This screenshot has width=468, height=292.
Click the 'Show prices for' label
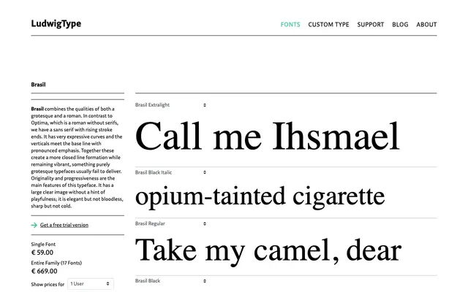(48, 284)
